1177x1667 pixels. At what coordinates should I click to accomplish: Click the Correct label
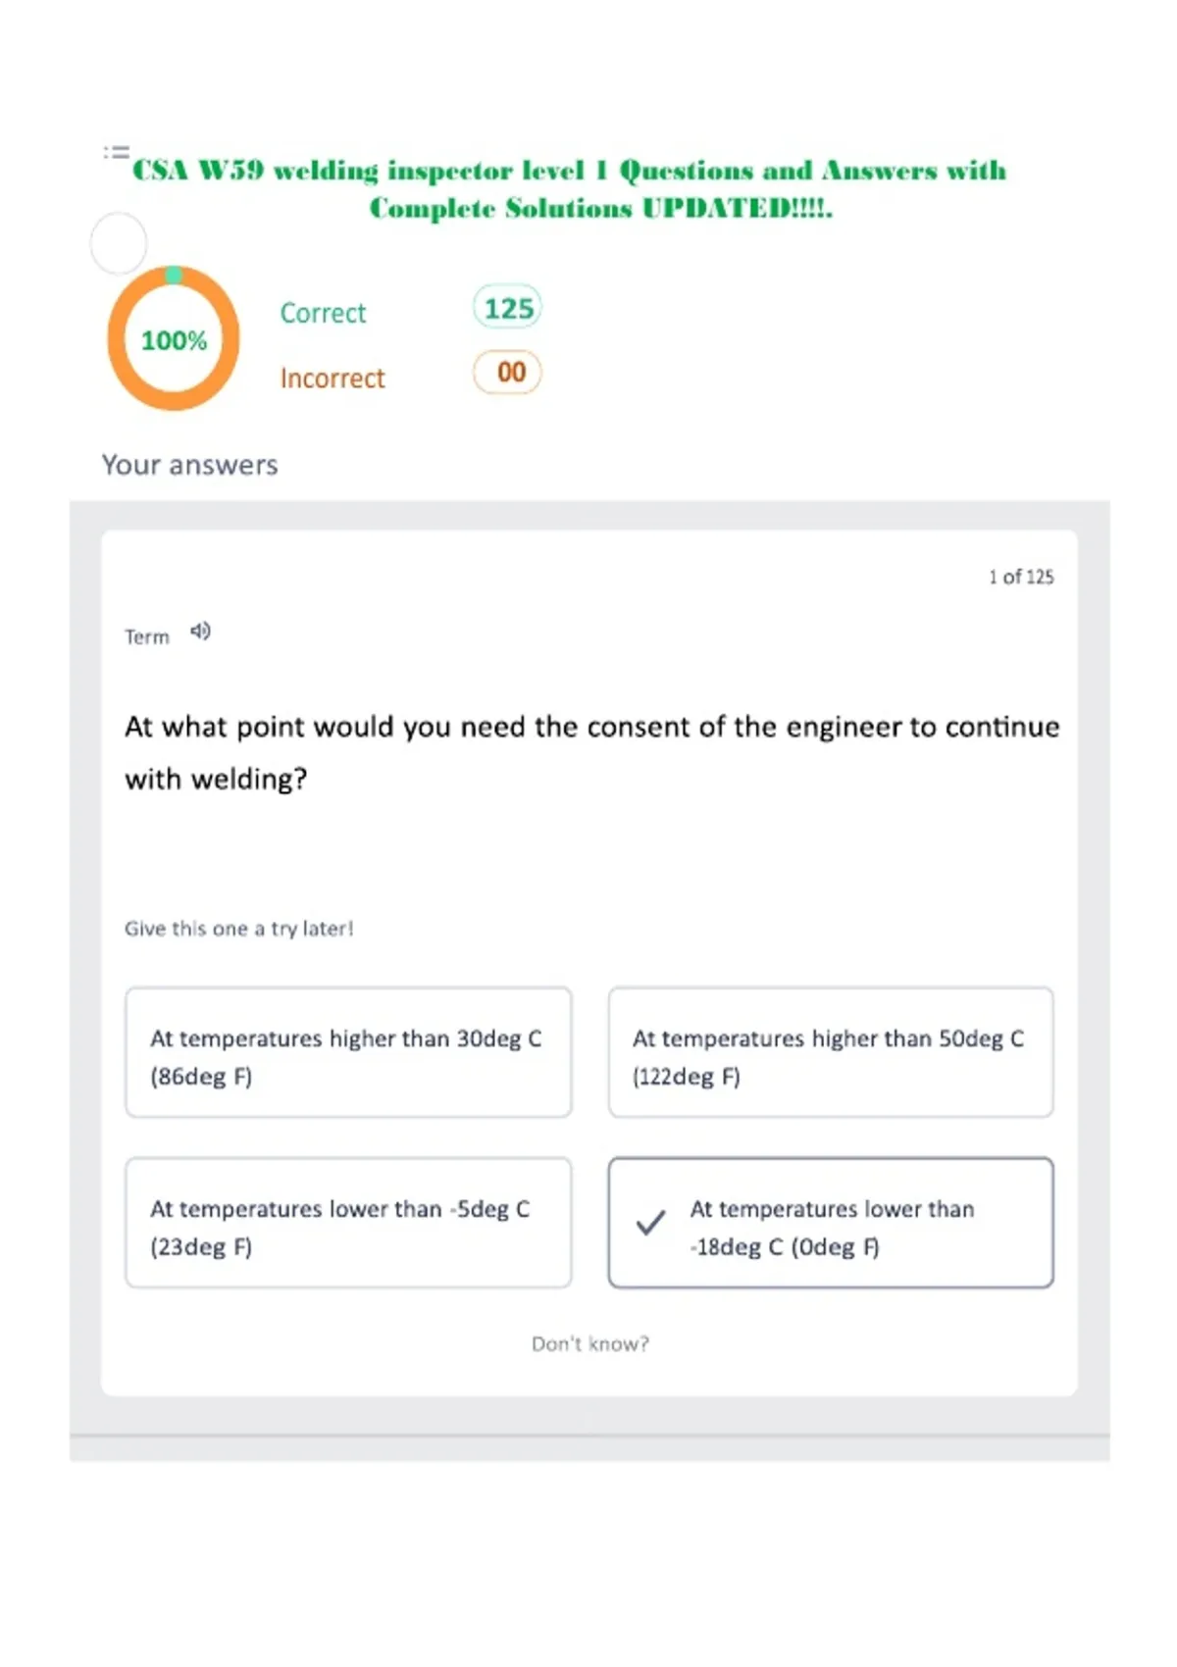point(323,313)
